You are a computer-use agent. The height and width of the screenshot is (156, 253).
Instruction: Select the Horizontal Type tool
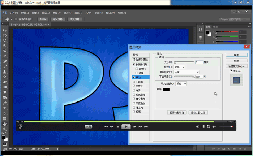(4, 108)
